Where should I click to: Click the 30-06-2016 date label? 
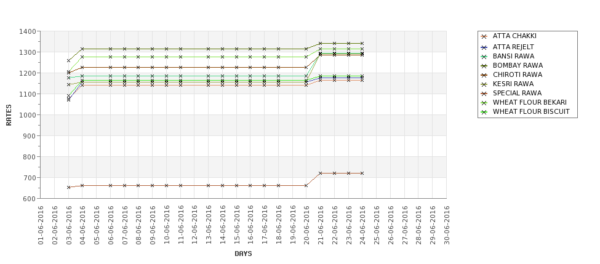tap(447, 225)
